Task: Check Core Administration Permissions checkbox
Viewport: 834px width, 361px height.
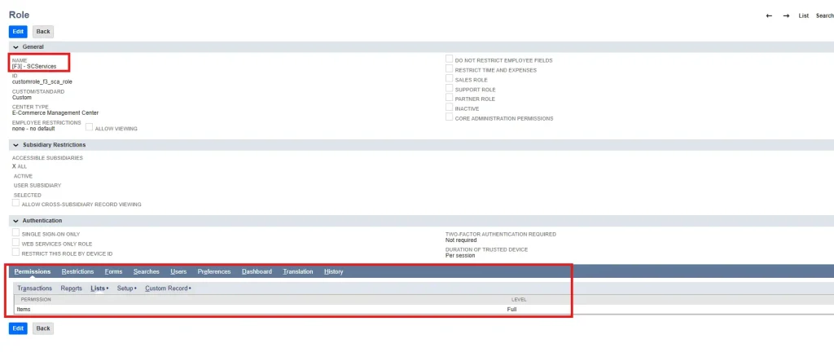Action: pos(450,117)
